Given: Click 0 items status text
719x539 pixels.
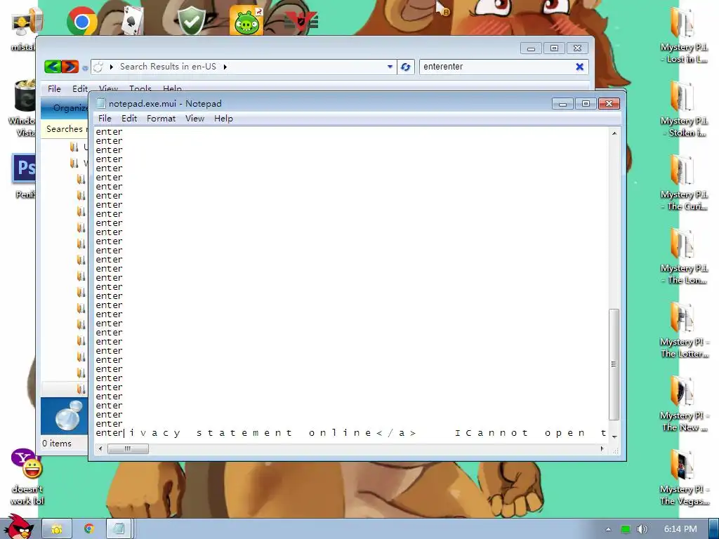Looking at the screenshot, I should click(57, 444).
